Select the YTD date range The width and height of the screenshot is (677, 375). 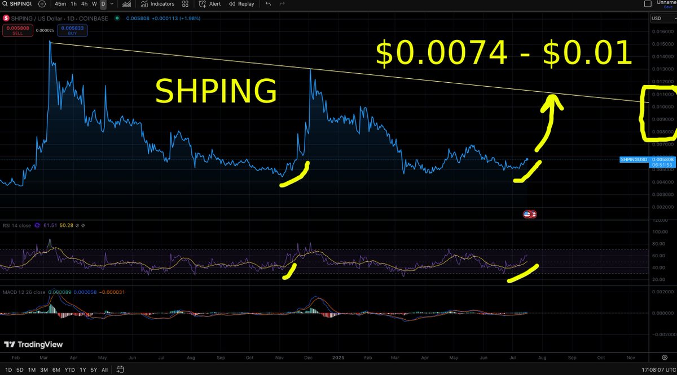[70, 370]
